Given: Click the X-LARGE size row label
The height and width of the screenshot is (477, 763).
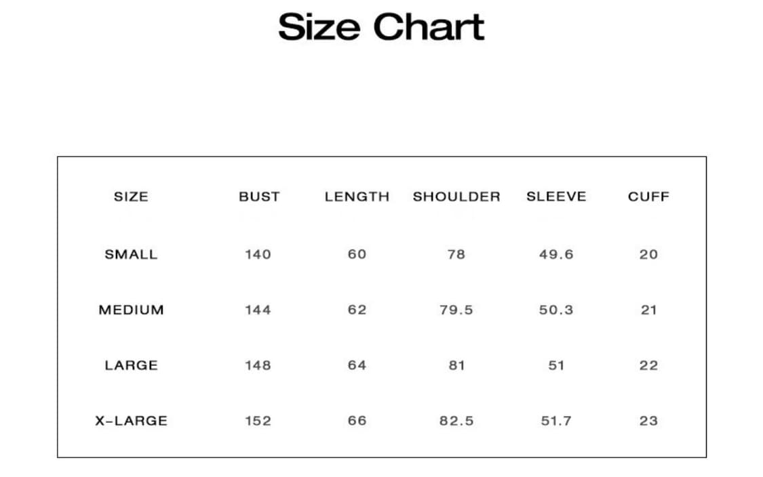Looking at the screenshot, I should tap(131, 421).
